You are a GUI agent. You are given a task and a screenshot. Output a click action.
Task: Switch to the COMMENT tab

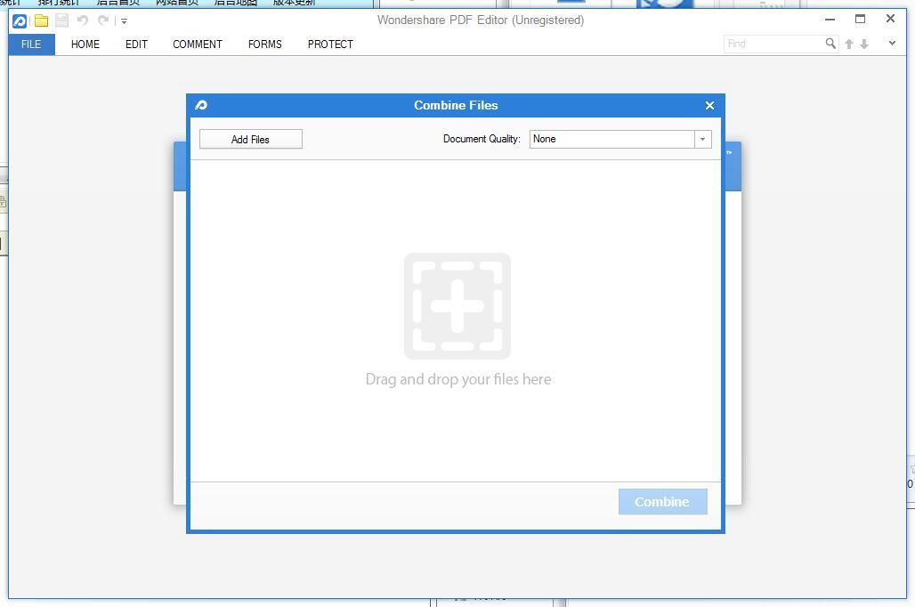[x=198, y=45]
